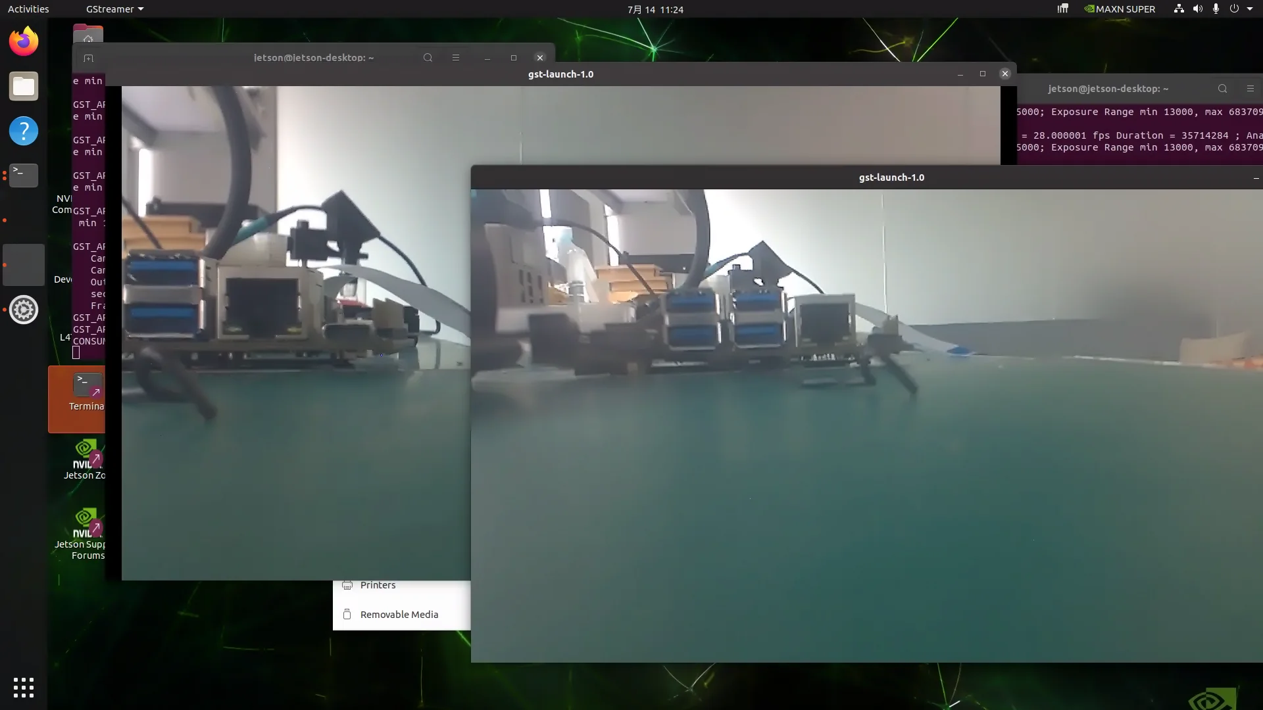Click search icon in left terminal
The image size is (1263, 710).
[x=428, y=58]
